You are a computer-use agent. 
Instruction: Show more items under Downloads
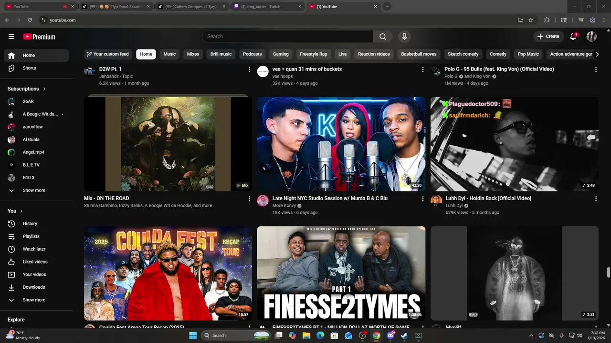[x=34, y=300]
